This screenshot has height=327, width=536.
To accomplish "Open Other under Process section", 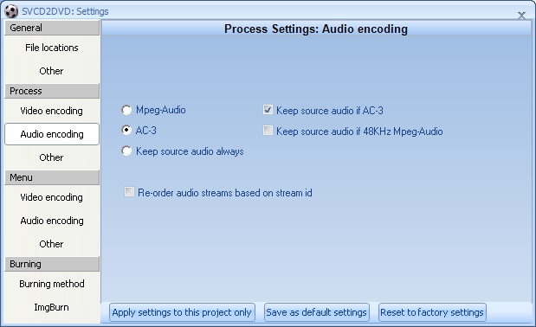I will point(52,157).
